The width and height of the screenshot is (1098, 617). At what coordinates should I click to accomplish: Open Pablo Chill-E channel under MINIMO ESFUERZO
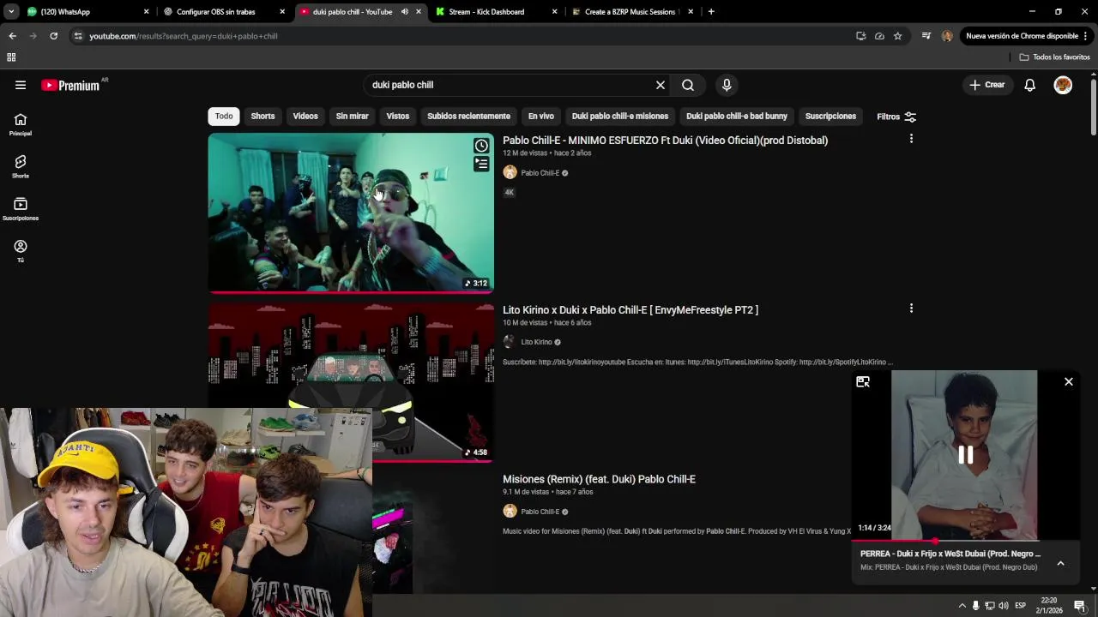point(540,173)
